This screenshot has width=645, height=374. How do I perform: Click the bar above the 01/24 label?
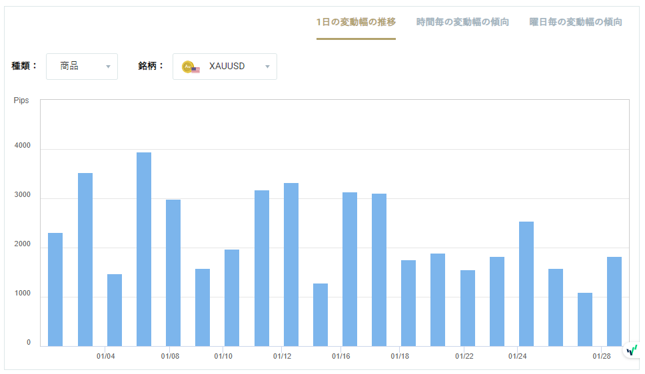(526, 284)
